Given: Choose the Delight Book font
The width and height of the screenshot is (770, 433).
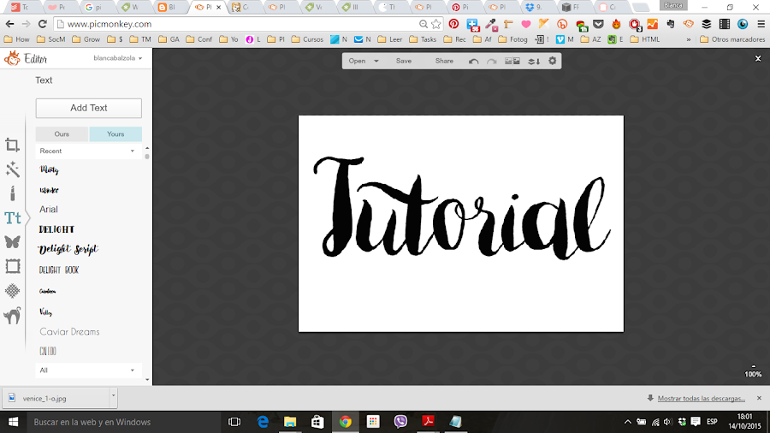Looking at the screenshot, I should click(59, 270).
